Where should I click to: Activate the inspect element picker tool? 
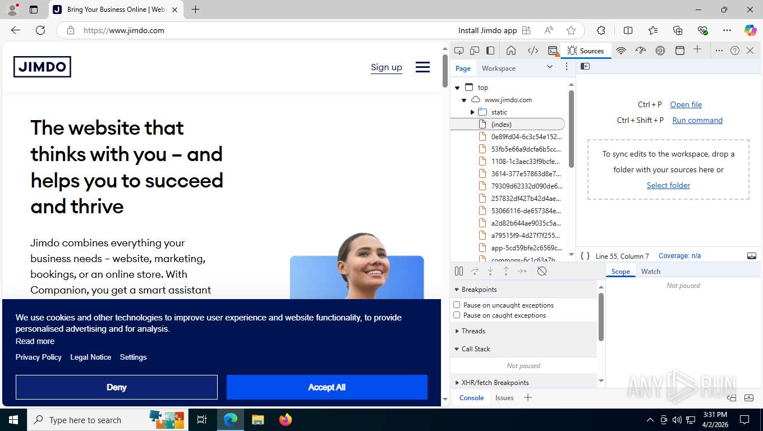(459, 51)
